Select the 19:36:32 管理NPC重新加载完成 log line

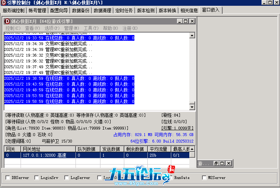[x=48, y=61]
